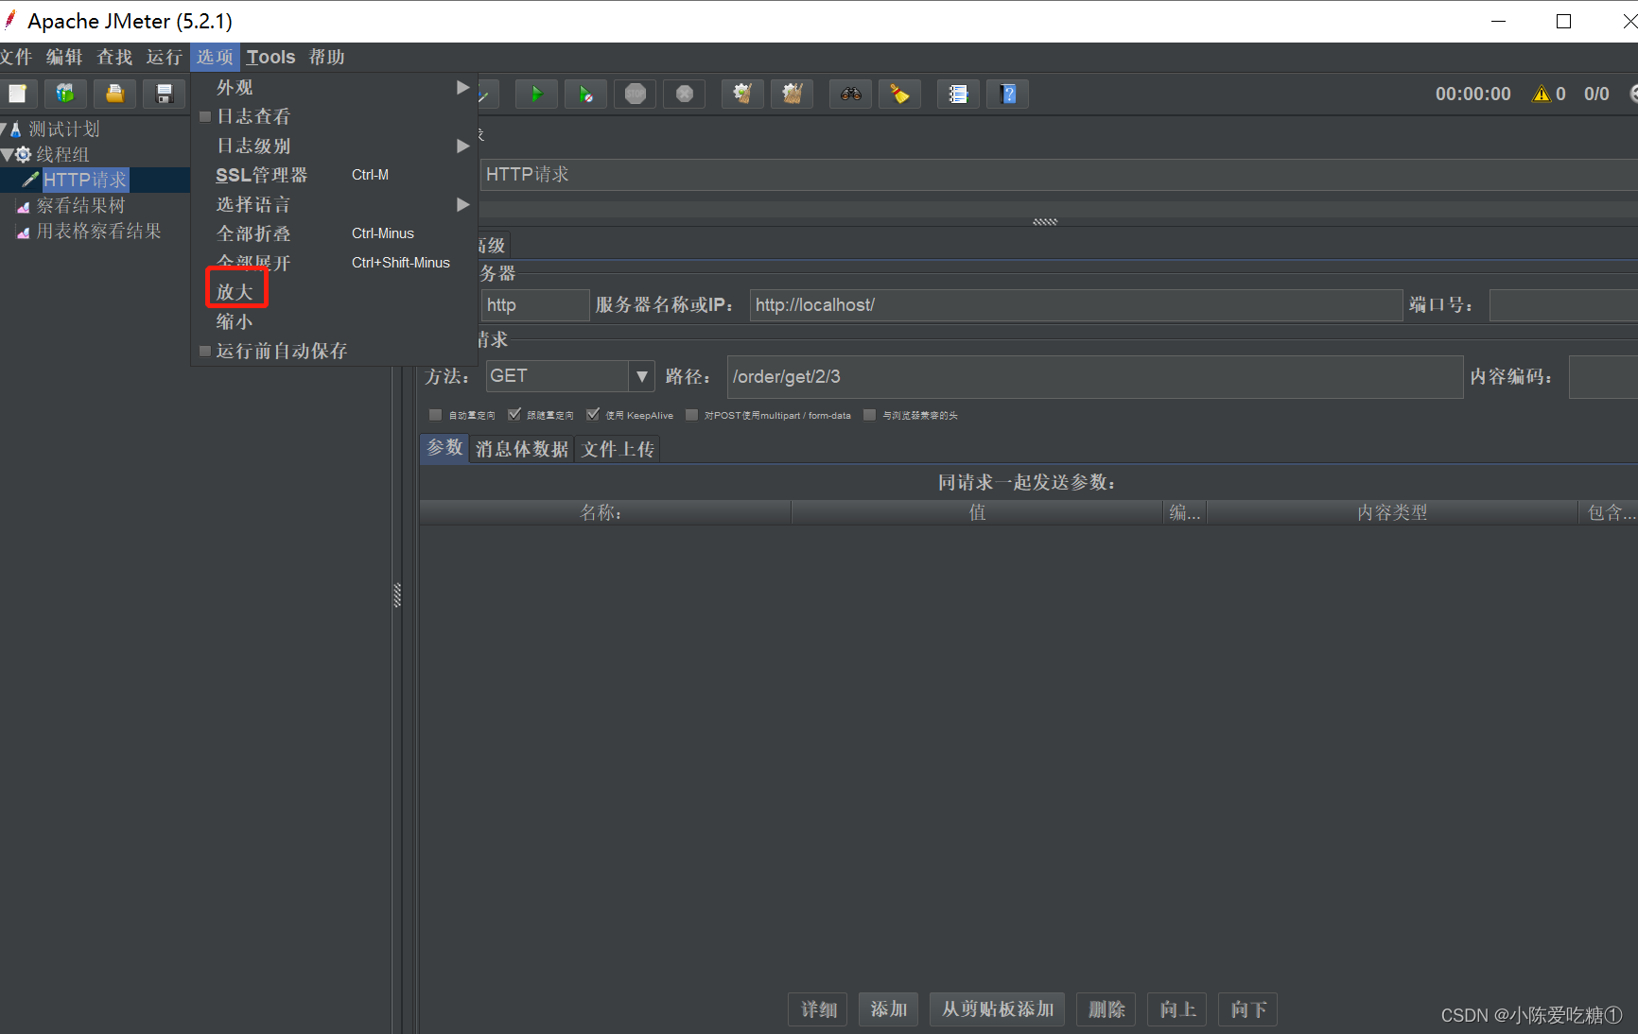Click the Reset Search broom icon
Image resolution: width=1638 pixels, height=1034 pixels.
900,94
